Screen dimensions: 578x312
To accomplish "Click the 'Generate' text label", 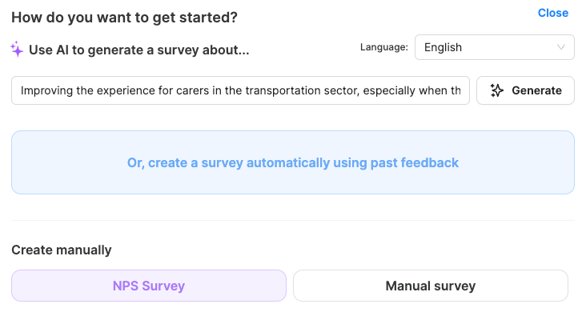I will coord(536,90).
